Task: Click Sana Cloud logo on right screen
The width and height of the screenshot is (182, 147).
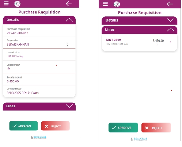Action: click(139, 139)
